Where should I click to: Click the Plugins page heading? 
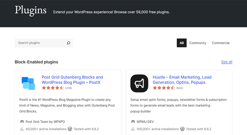coord(31,10)
